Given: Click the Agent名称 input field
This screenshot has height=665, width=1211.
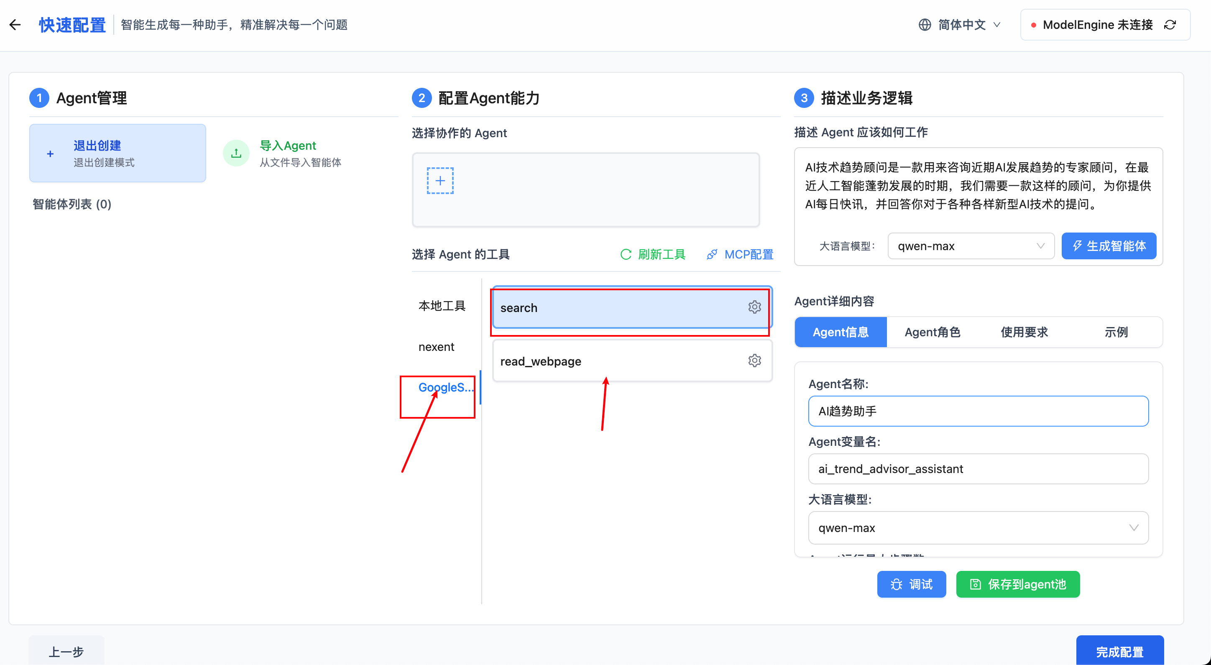Looking at the screenshot, I should (x=978, y=411).
